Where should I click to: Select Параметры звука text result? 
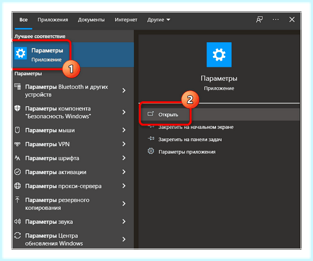[49, 222]
